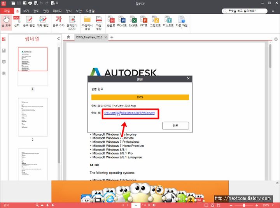Zoom in with the plus button

click(x=257, y=205)
